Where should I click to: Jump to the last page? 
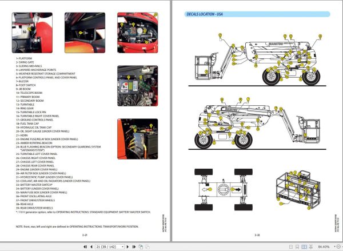click(134, 247)
